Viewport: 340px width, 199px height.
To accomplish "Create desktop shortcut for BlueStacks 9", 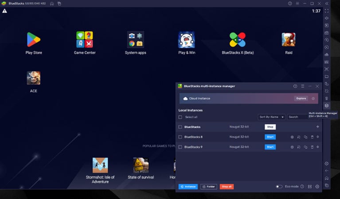I will [x=299, y=147].
